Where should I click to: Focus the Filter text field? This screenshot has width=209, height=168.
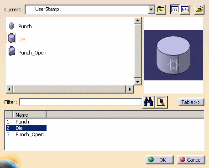click(80, 102)
